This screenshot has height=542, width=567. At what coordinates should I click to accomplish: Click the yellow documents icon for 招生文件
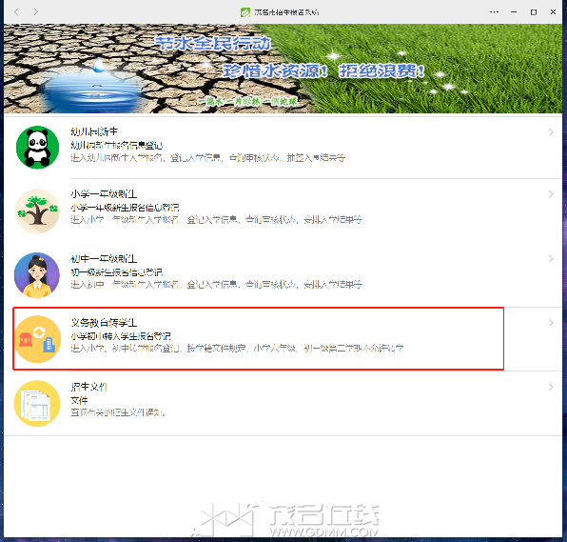click(37, 403)
